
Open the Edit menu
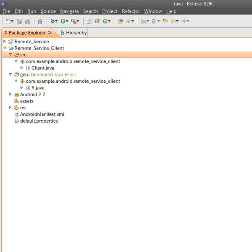coord(18,11)
